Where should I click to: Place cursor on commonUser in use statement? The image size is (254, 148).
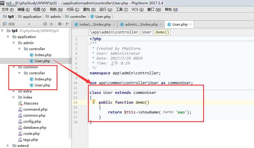point(180,83)
